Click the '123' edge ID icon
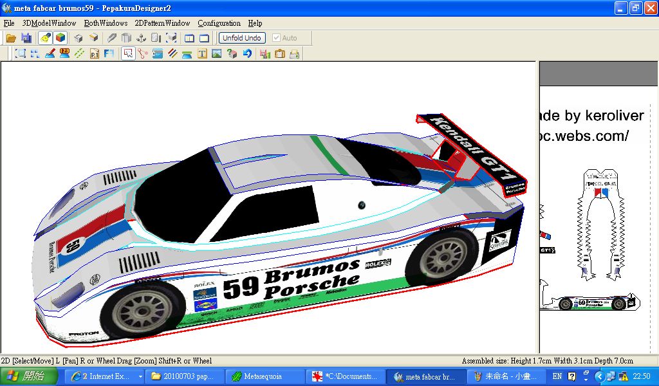The width and height of the screenshot is (659, 386). [x=64, y=53]
